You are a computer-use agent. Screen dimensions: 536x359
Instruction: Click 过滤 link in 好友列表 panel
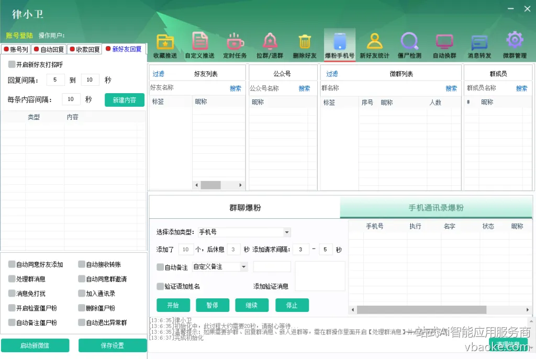click(x=158, y=74)
